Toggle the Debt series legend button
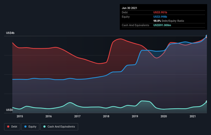This screenshot has height=135, width=211. (x=12, y=127)
